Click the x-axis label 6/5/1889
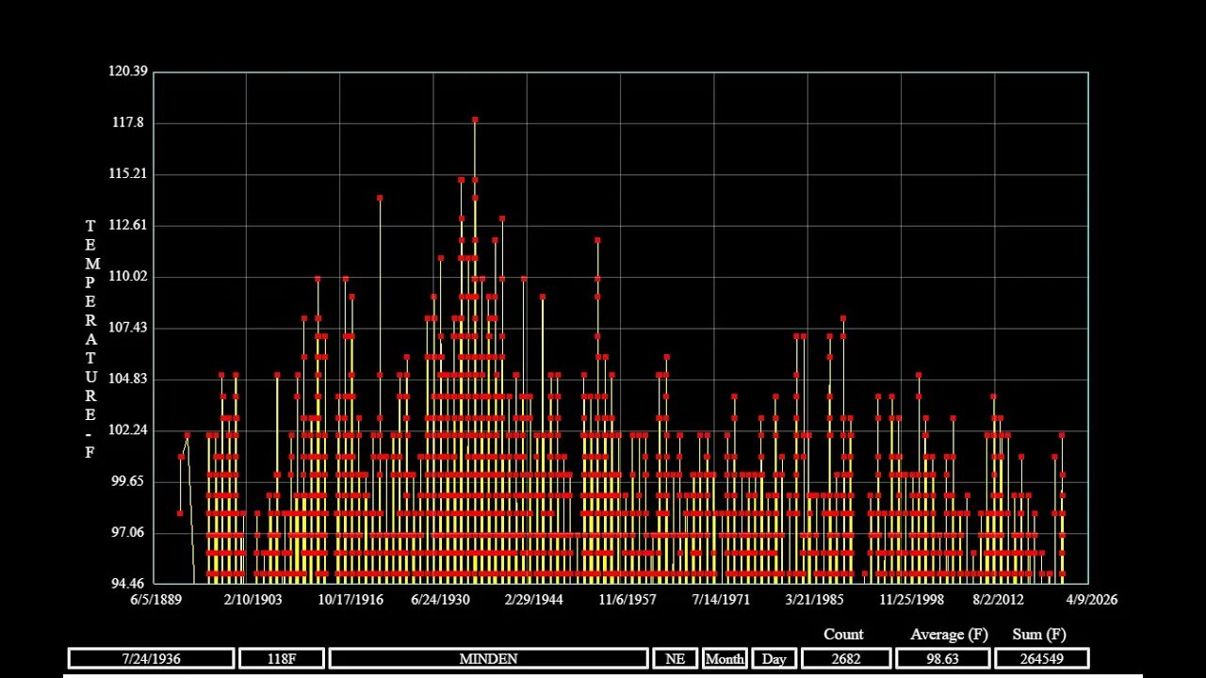The width and height of the screenshot is (1206, 678). (x=155, y=600)
